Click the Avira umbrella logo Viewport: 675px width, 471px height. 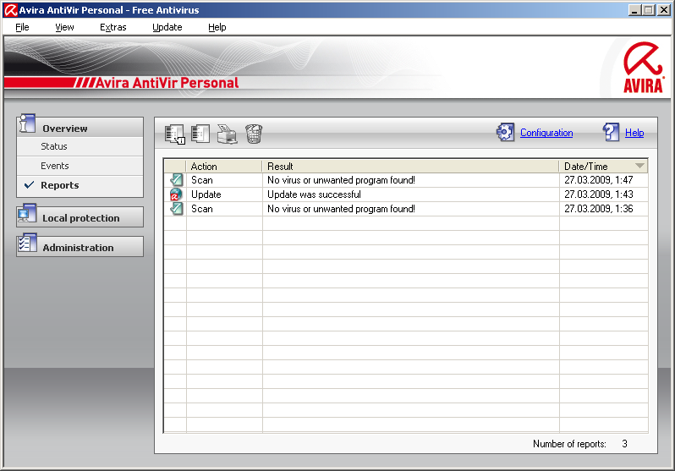pyautogui.click(x=643, y=67)
